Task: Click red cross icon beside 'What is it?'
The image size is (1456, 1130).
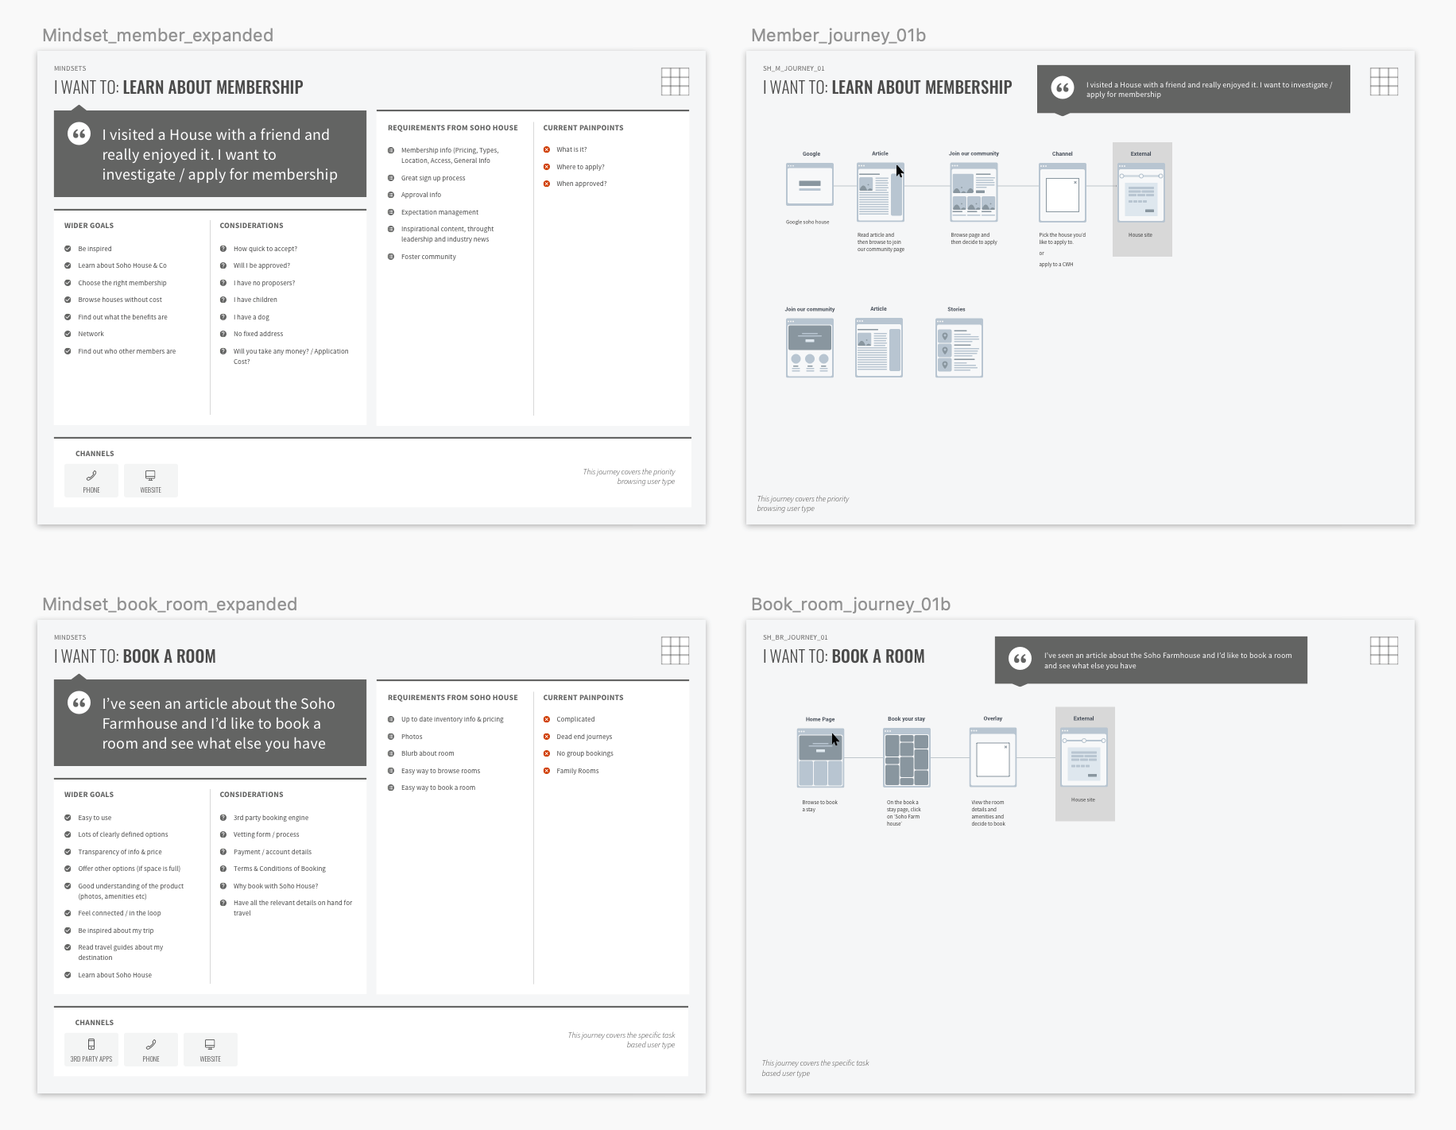Action: [x=547, y=149]
